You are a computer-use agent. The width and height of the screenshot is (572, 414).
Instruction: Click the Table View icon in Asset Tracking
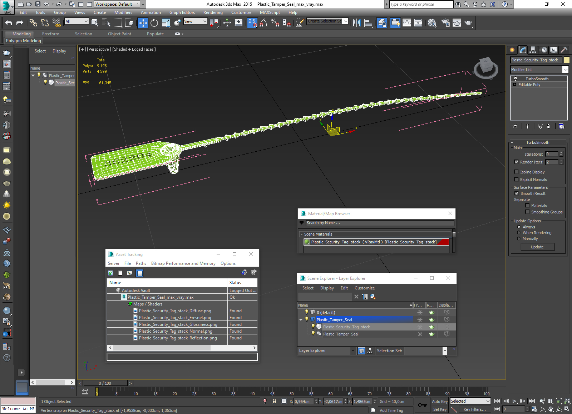tap(140, 273)
